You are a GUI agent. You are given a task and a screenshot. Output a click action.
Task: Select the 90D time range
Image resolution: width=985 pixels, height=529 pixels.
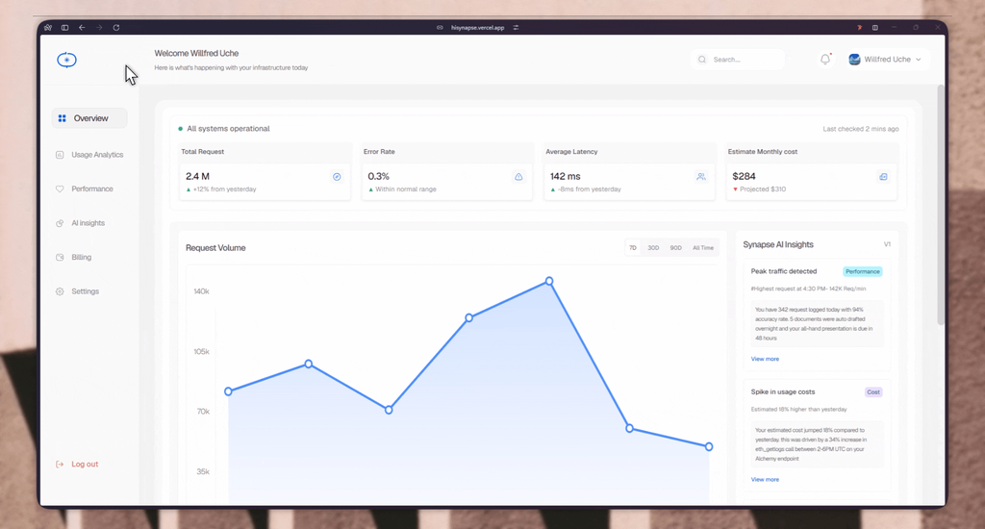click(675, 247)
